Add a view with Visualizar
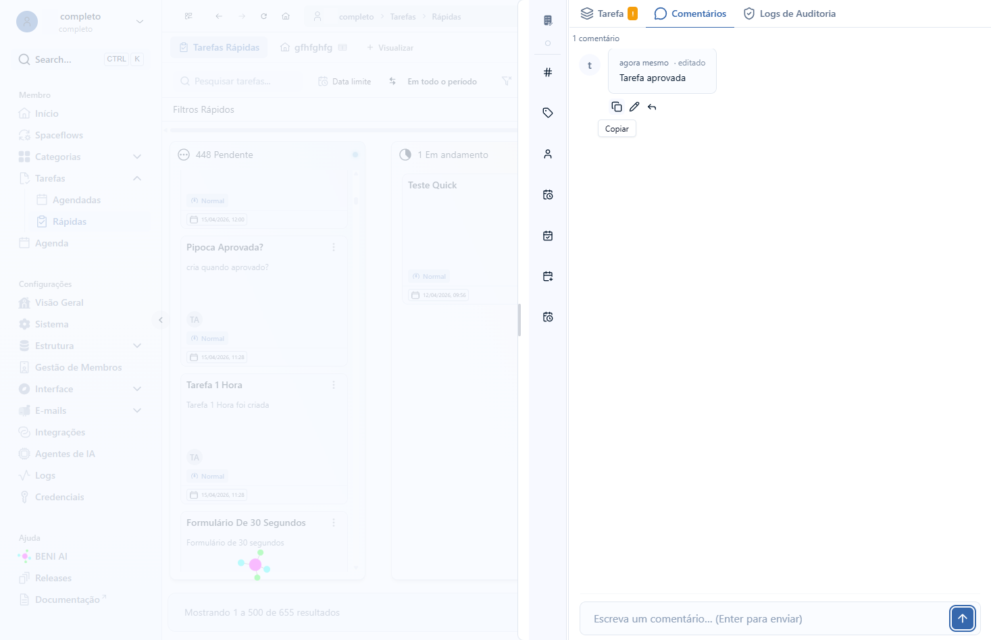The image size is (991, 640). pos(390,47)
